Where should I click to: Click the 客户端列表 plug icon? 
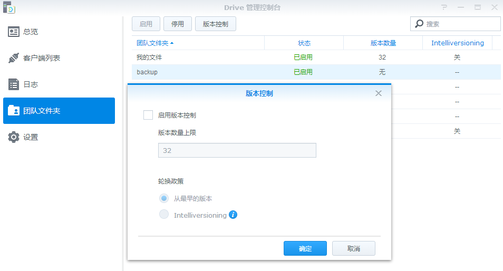14,58
